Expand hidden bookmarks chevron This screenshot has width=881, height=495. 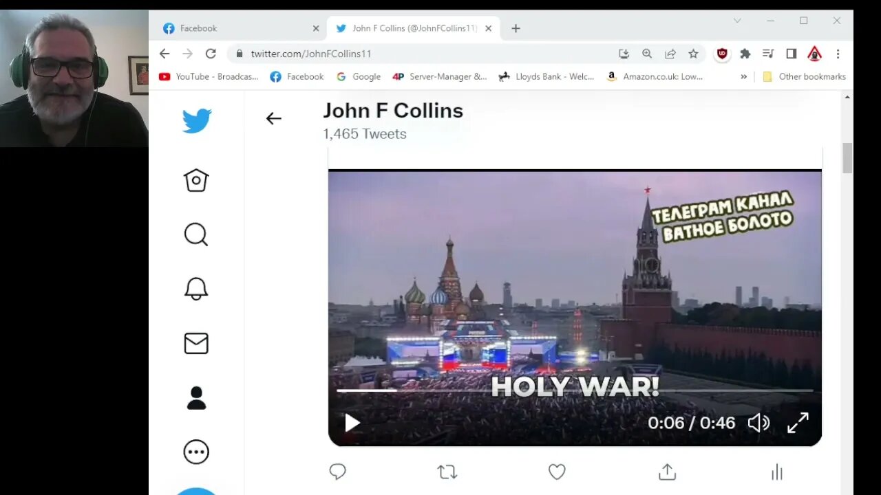pyautogui.click(x=743, y=77)
